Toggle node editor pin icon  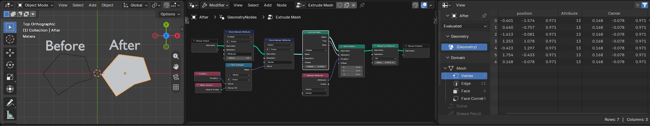(362, 5)
